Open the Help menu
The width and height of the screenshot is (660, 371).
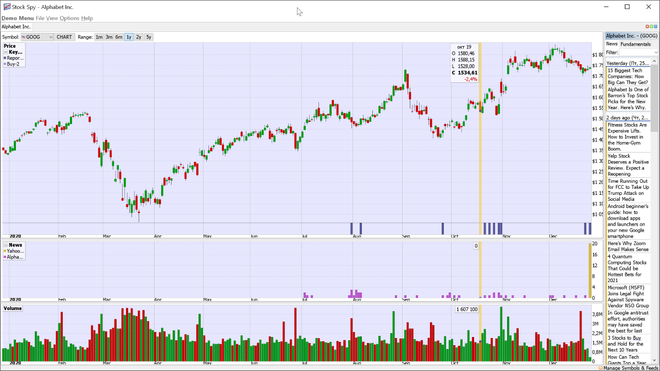click(87, 18)
